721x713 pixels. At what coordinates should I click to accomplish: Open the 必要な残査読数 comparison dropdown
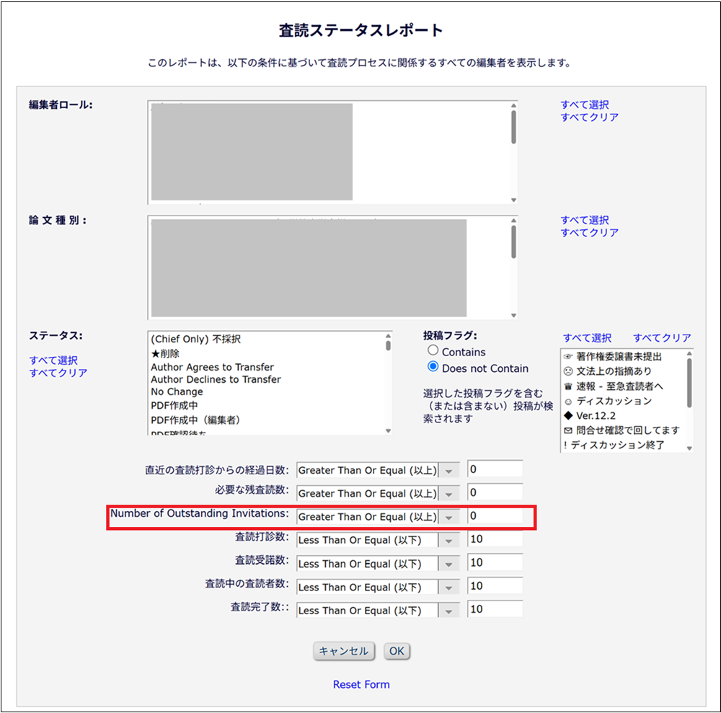pos(378,493)
